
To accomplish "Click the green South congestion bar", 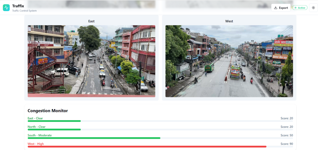I will pos(94,138).
